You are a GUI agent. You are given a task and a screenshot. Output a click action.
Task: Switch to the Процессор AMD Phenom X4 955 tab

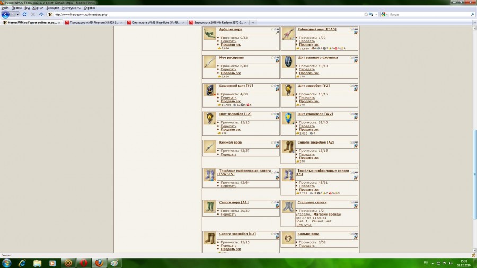tap(93, 22)
